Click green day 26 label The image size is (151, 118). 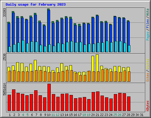[119, 115]
